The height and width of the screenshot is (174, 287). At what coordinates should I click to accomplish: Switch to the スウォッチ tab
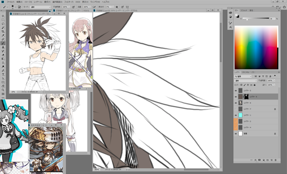pyautogui.click(x=244, y=11)
